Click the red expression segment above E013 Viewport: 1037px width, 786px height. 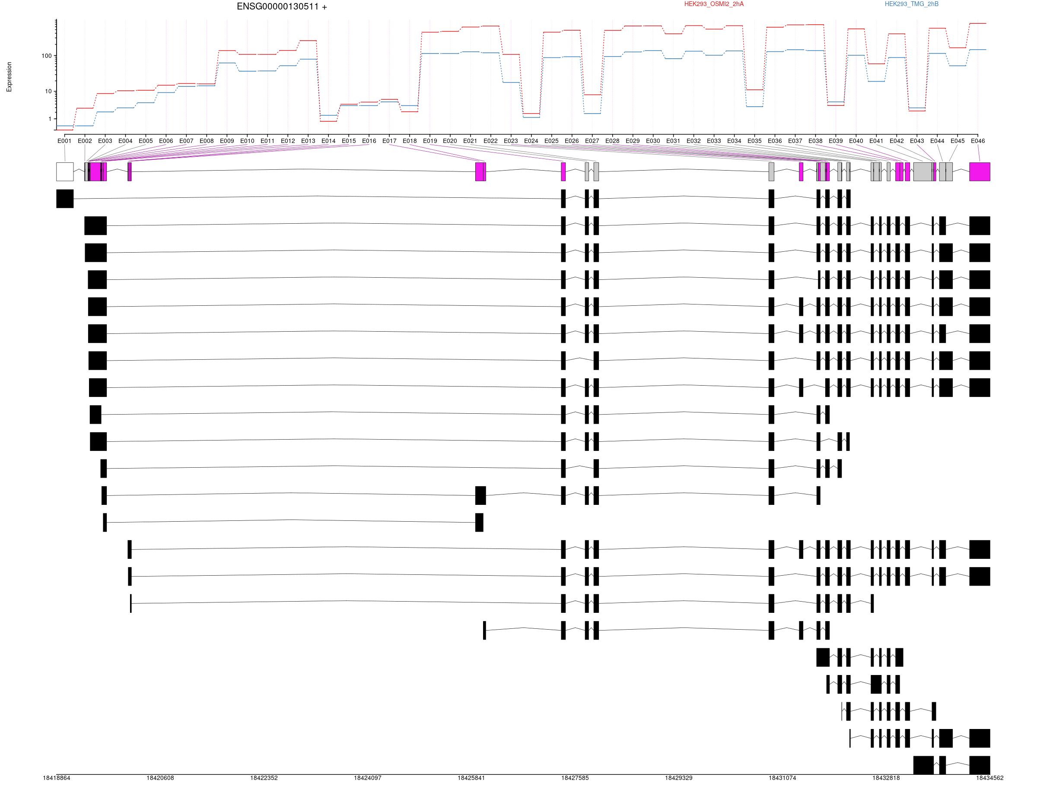(308, 41)
